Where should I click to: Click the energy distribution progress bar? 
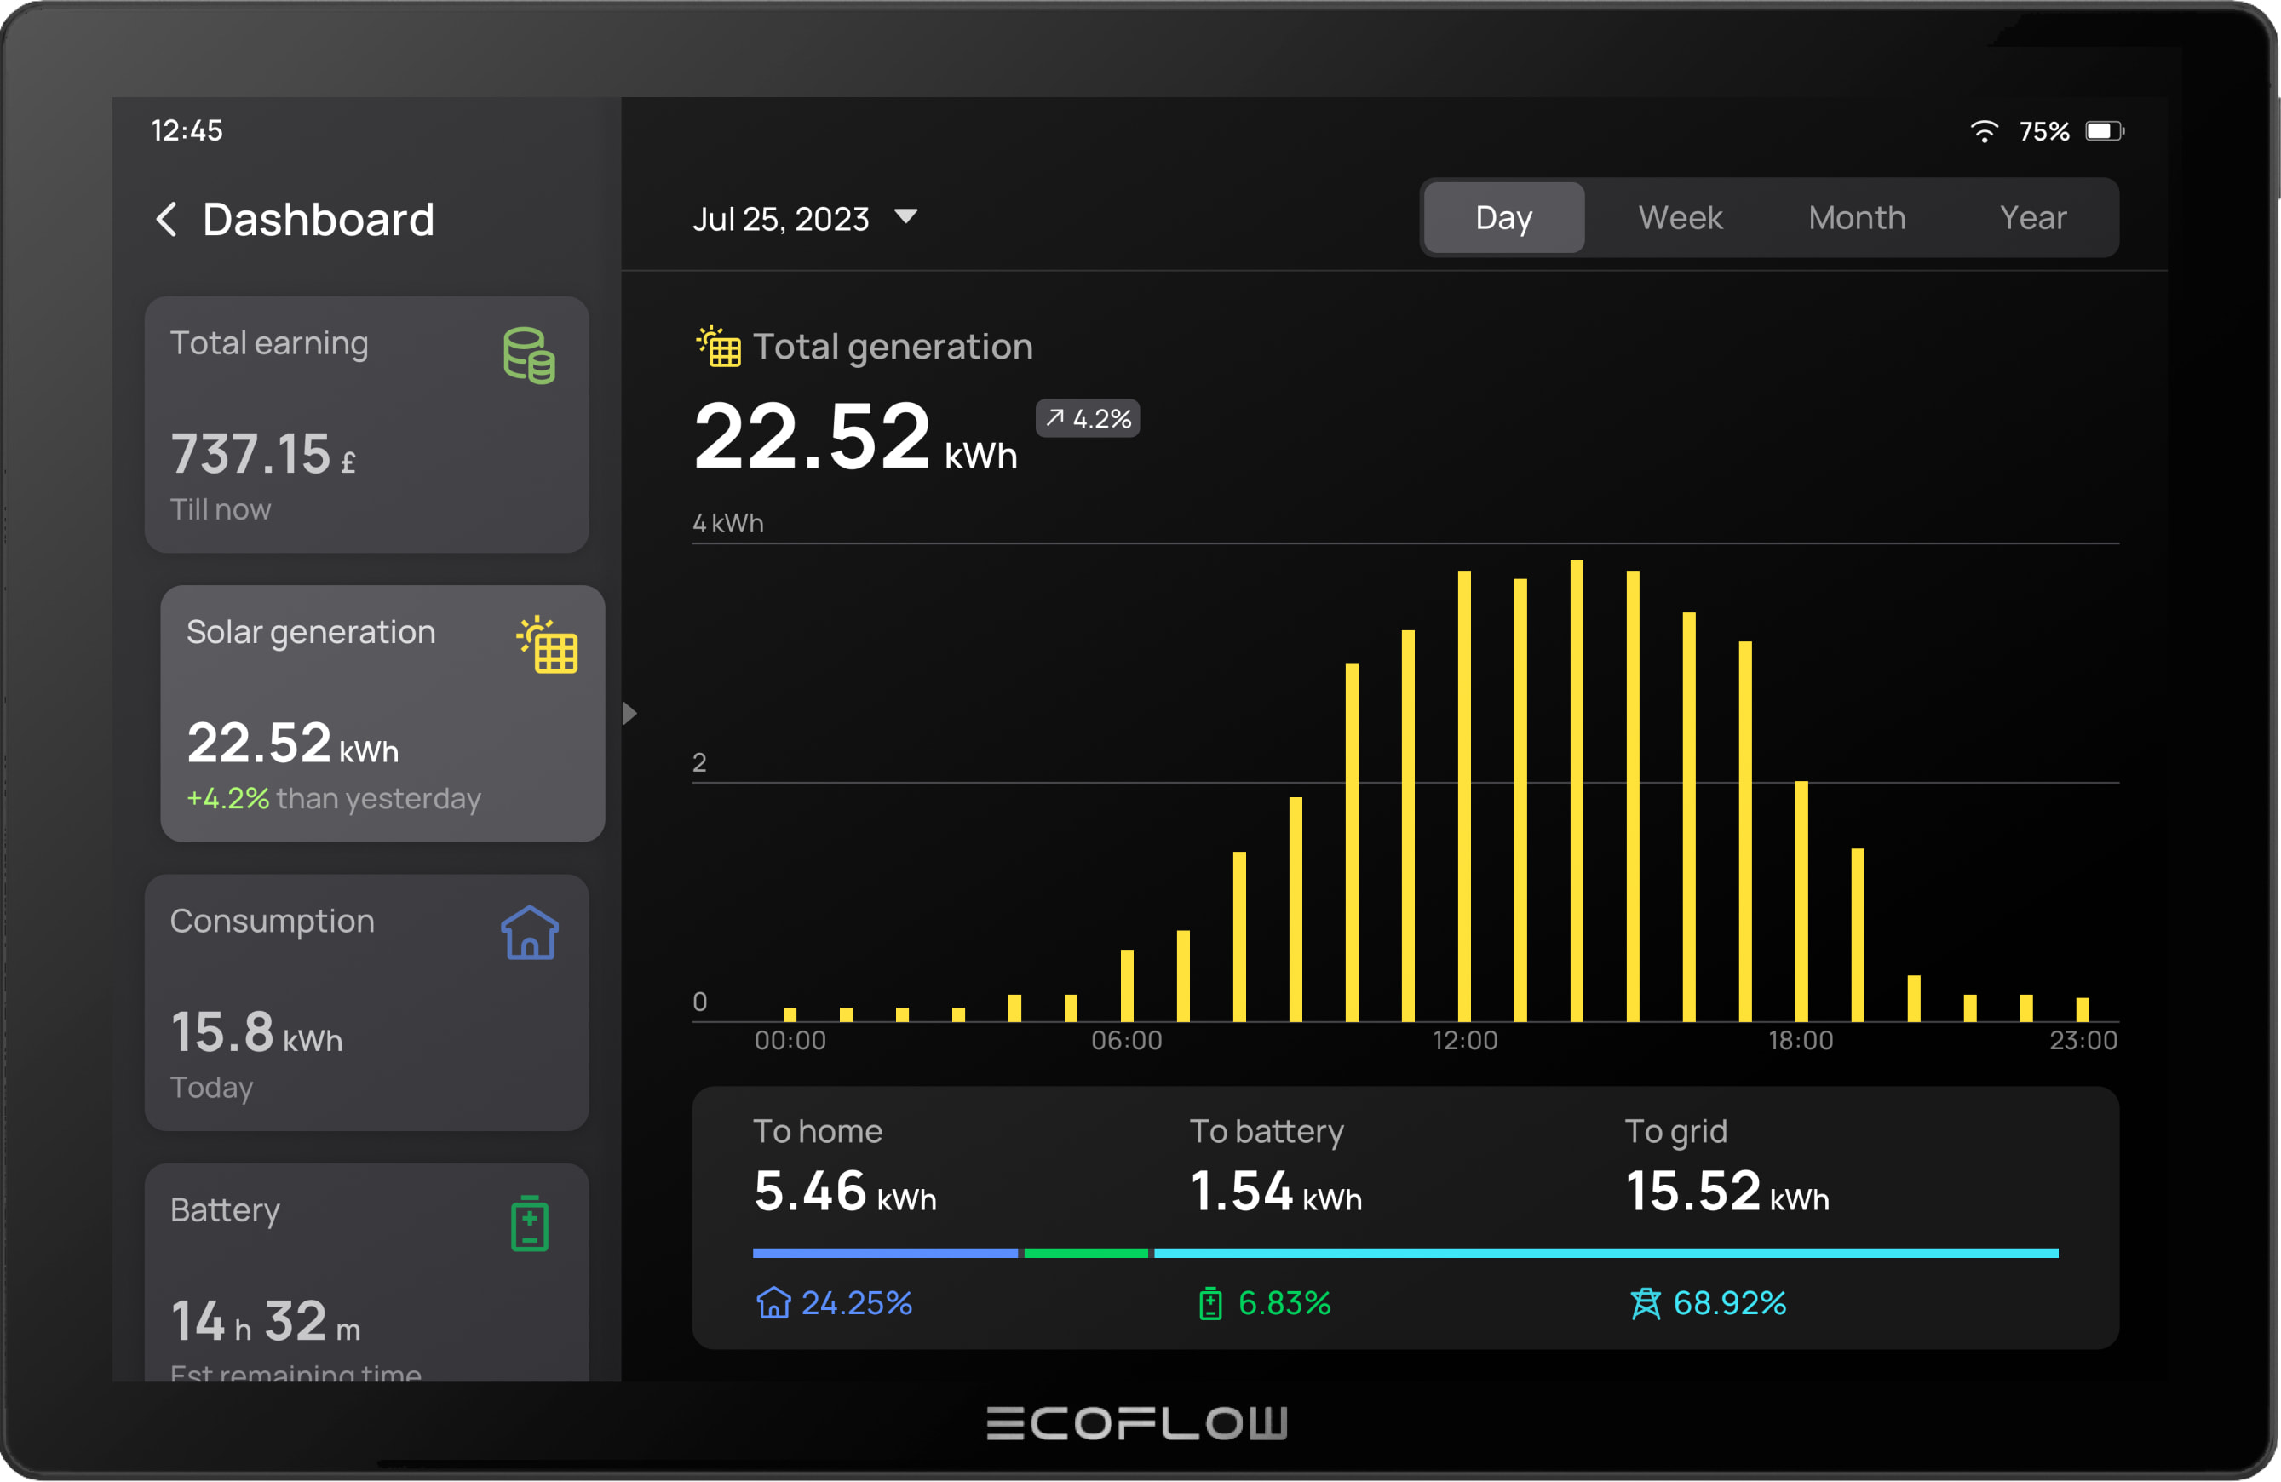[x=1404, y=1253]
